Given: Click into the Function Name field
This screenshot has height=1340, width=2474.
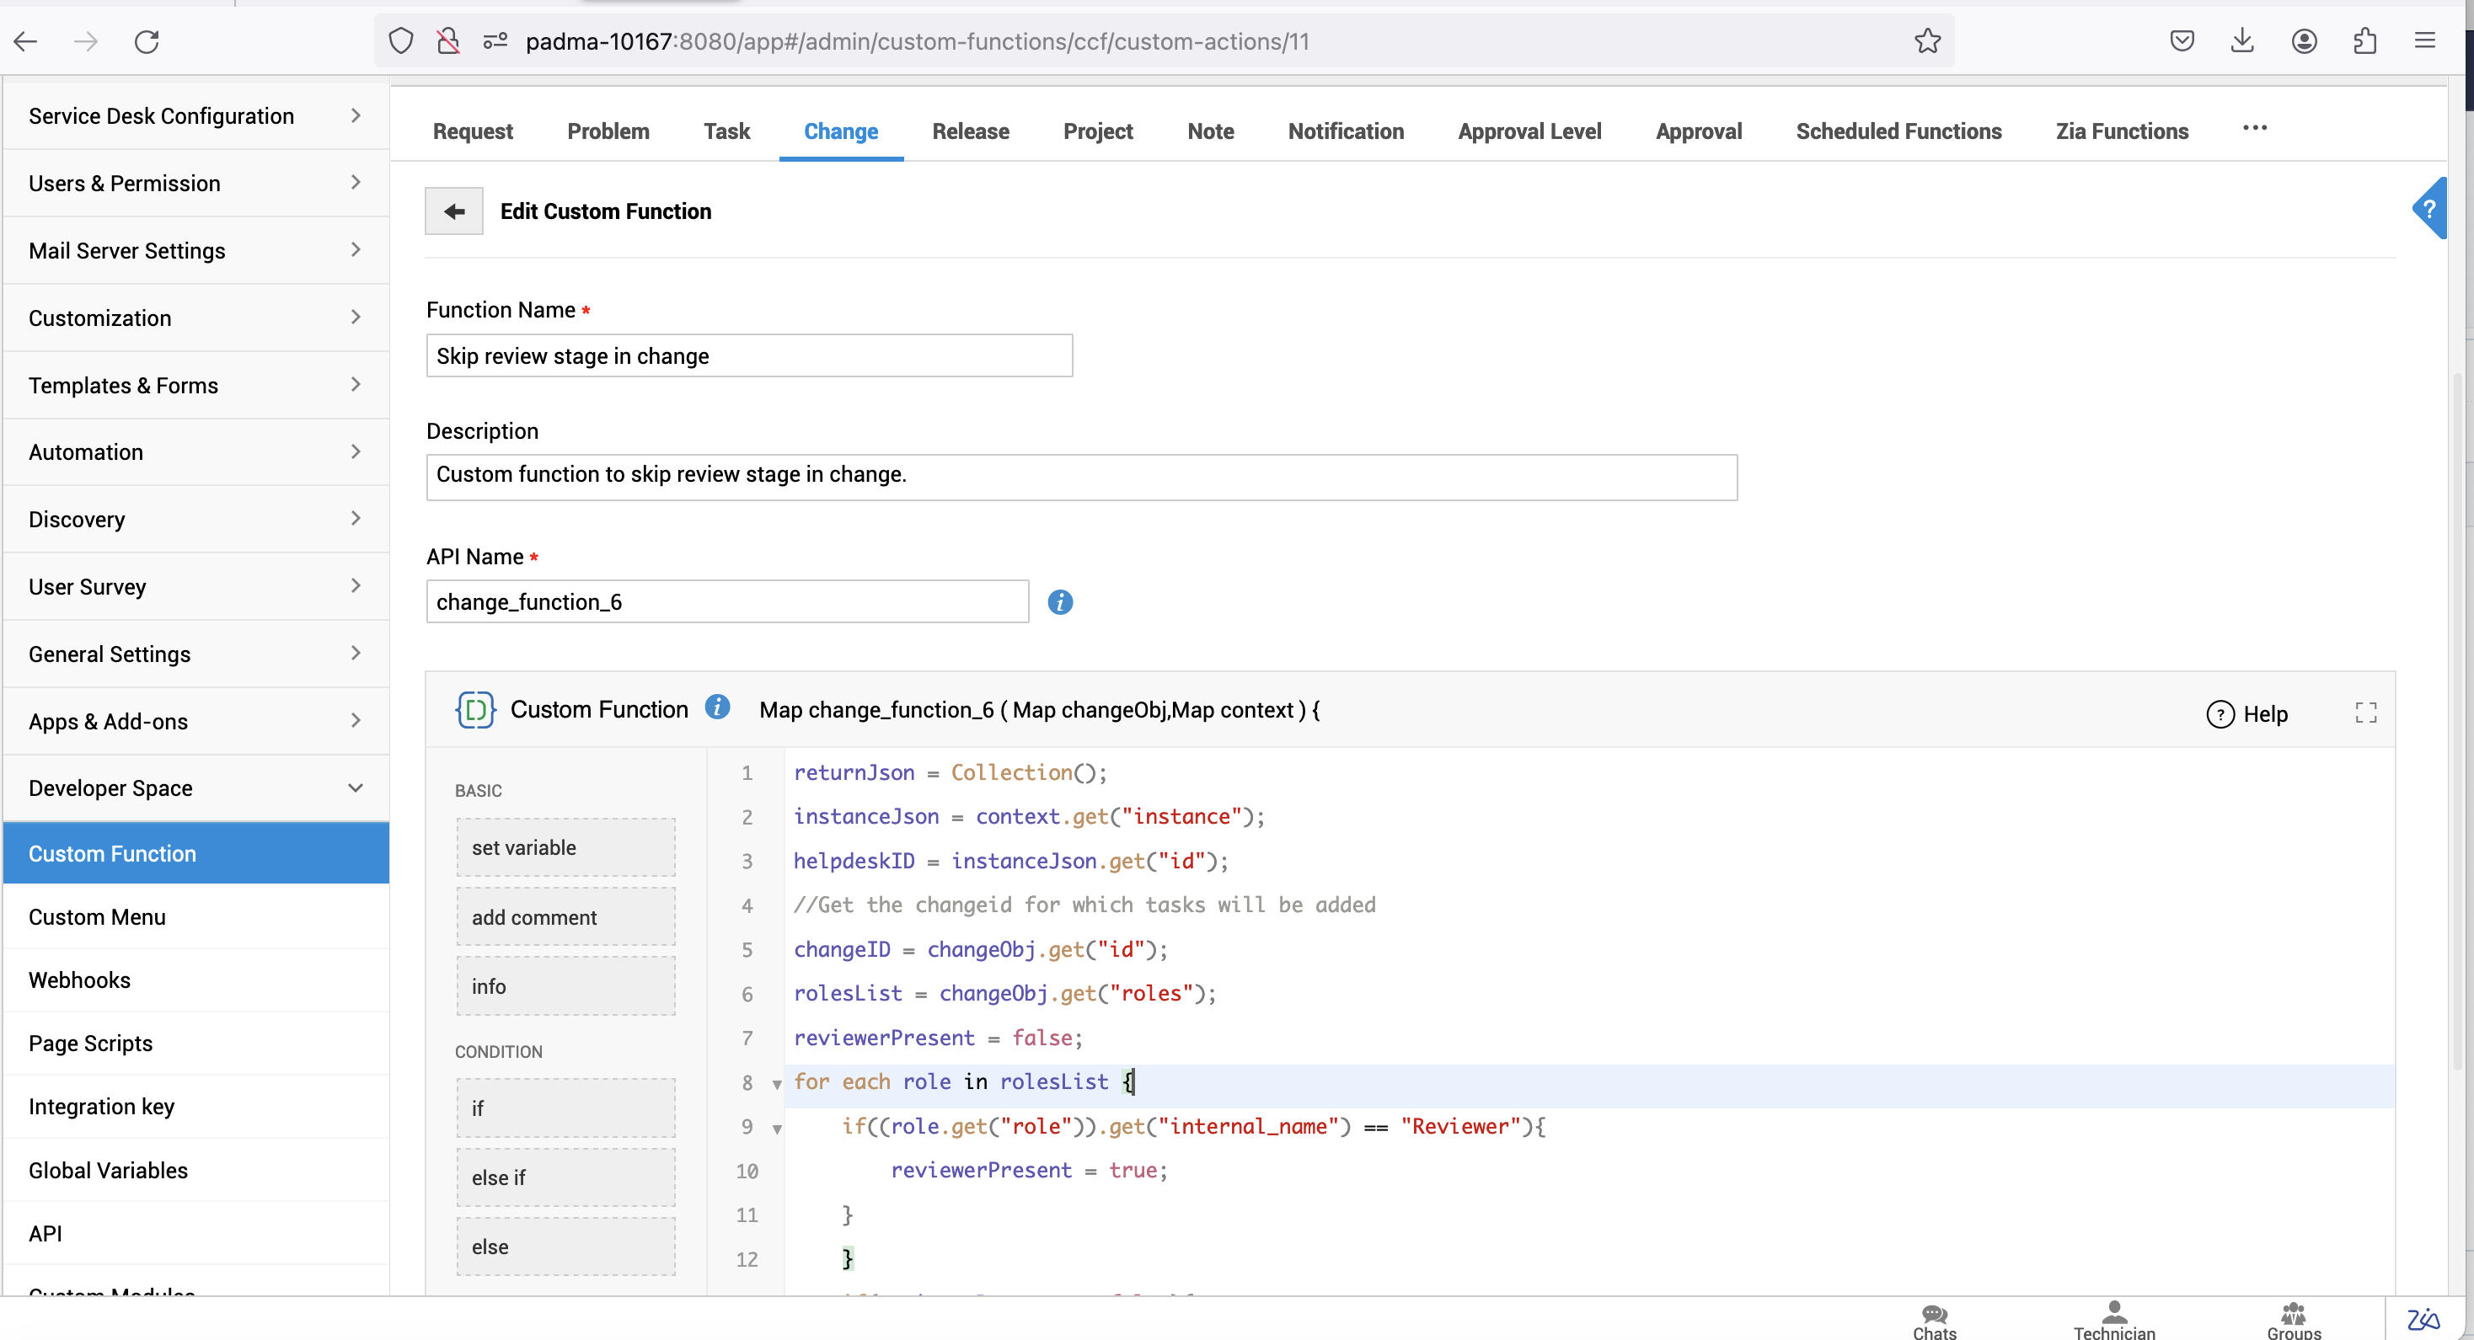Looking at the screenshot, I should [749, 356].
